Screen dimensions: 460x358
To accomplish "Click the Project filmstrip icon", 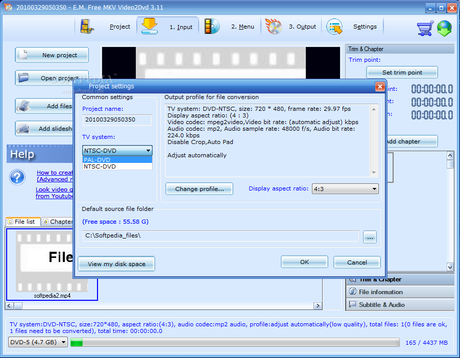I will (87, 27).
